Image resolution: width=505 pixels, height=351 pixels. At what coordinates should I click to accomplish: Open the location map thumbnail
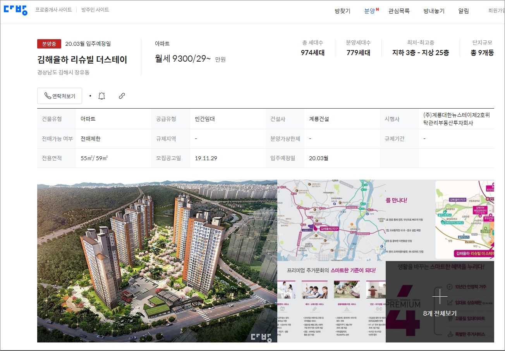pos(332,220)
